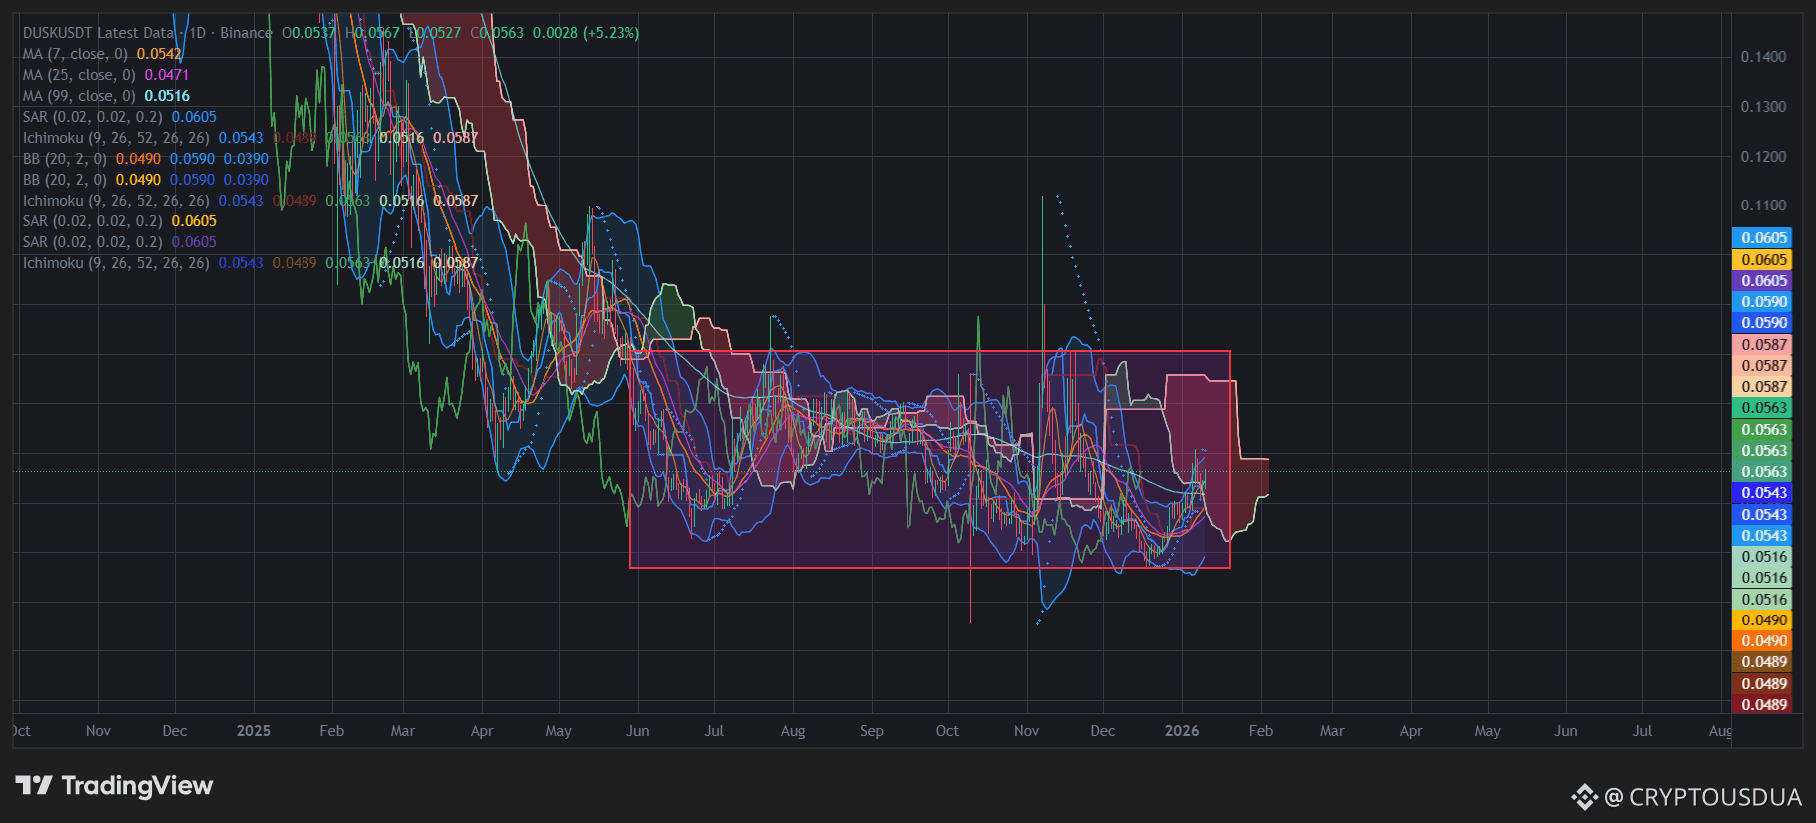1816x823 pixels.
Task: Select the MA (25, close, 0) legend
Action: pyautogui.click(x=79, y=75)
